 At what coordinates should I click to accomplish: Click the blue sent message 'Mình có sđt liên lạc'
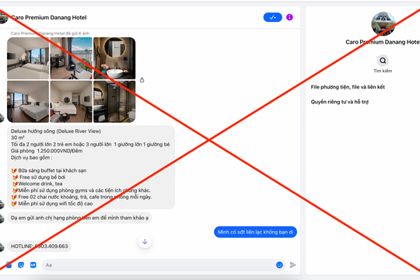point(255,232)
